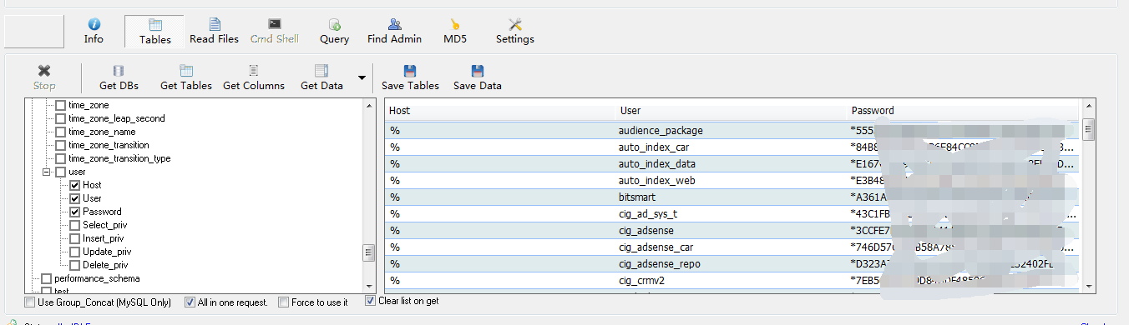Viewport: 1129px width, 325px height.
Task: Open the Info tab
Action: click(x=94, y=31)
